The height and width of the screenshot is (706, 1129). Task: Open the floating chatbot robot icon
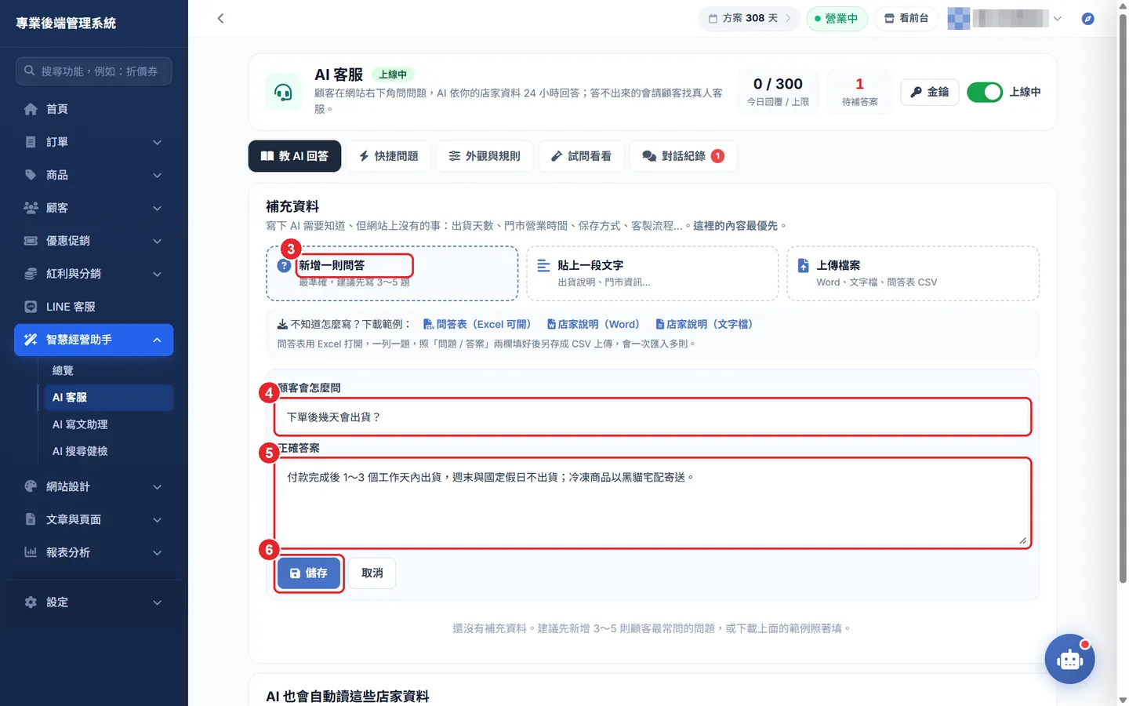tap(1069, 659)
